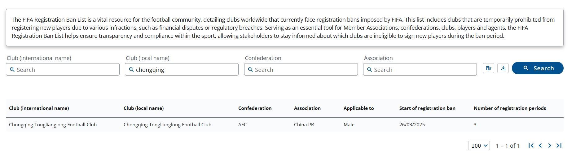Viewport: 576px width, 165px height.
Task: Open the rows-per-page dropdown showing 100
Action: coord(479,145)
